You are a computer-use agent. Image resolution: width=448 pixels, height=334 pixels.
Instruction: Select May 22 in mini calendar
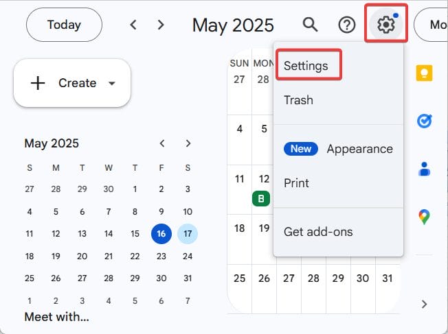click(x=135, y=256)
